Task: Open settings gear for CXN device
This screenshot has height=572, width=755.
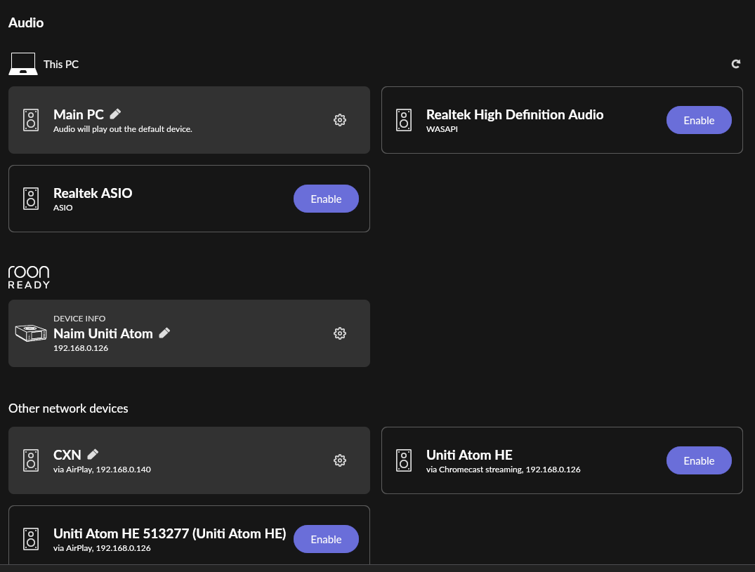Action: (340, 460)
